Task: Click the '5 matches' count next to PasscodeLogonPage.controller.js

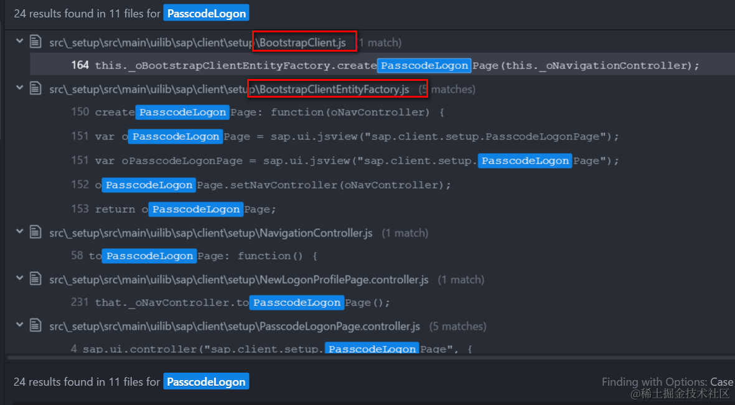Action: pyautogui.click(x=458, y=326)
